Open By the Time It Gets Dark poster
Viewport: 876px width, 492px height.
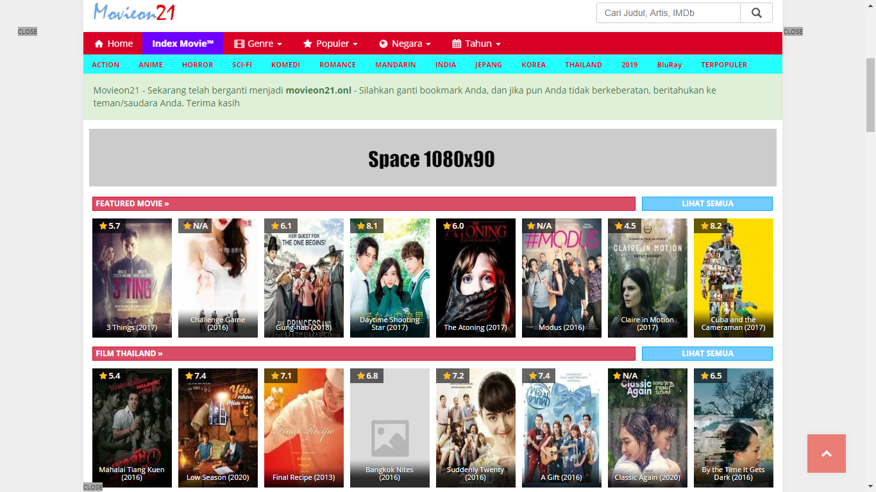pos(734,428)
